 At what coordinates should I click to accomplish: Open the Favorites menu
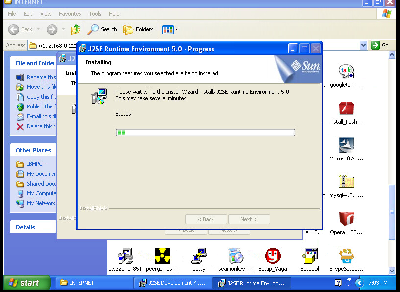pos(70,14)
